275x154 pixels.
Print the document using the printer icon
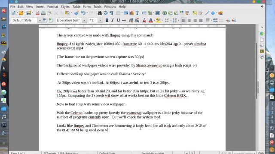(x=43, y=13)
